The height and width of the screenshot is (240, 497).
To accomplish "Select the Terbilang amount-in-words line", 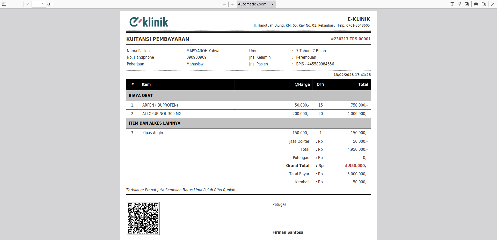I will (181, 190).
